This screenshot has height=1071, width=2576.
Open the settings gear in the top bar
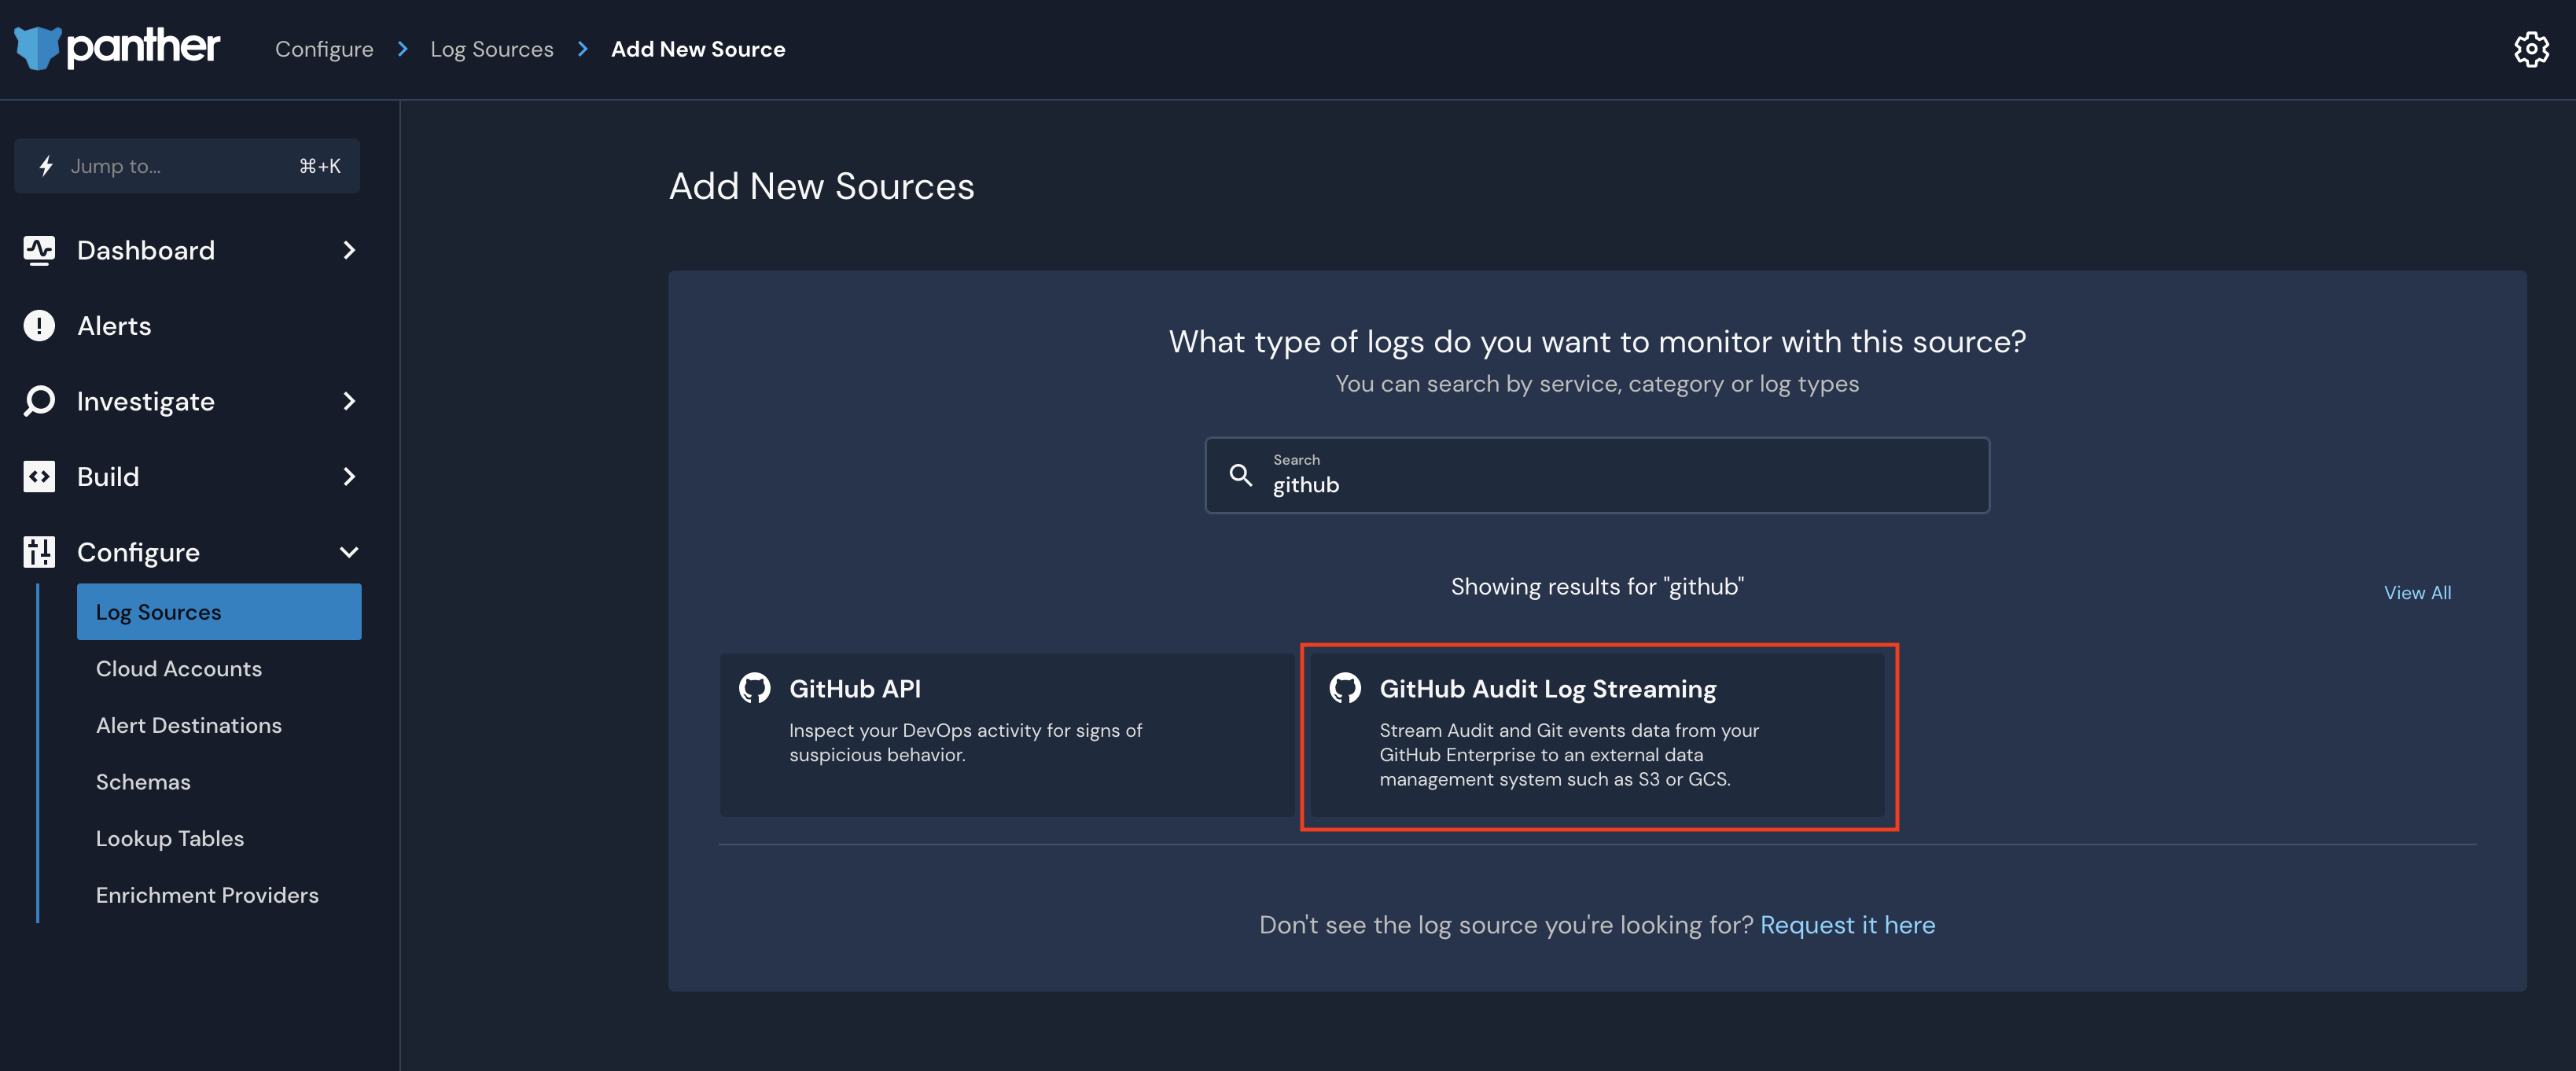pos(2532,48)
